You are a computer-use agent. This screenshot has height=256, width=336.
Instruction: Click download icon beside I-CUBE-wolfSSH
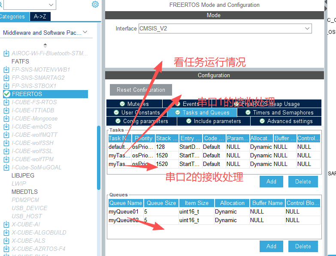(6, 143)
